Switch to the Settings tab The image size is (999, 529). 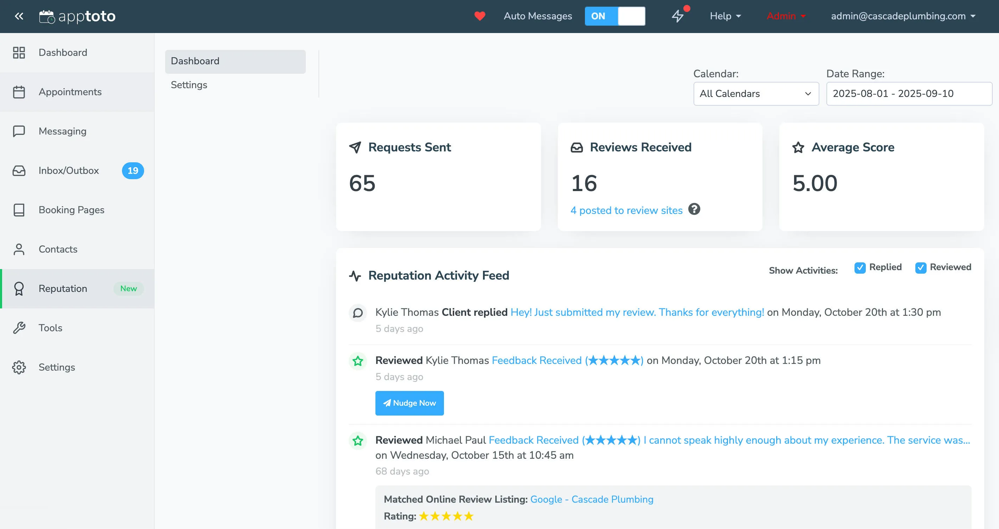[x=189, y=85]
